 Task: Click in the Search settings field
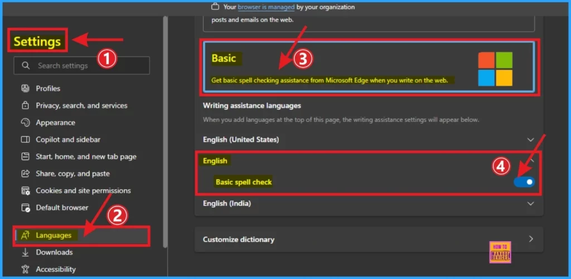coord(81,66)
